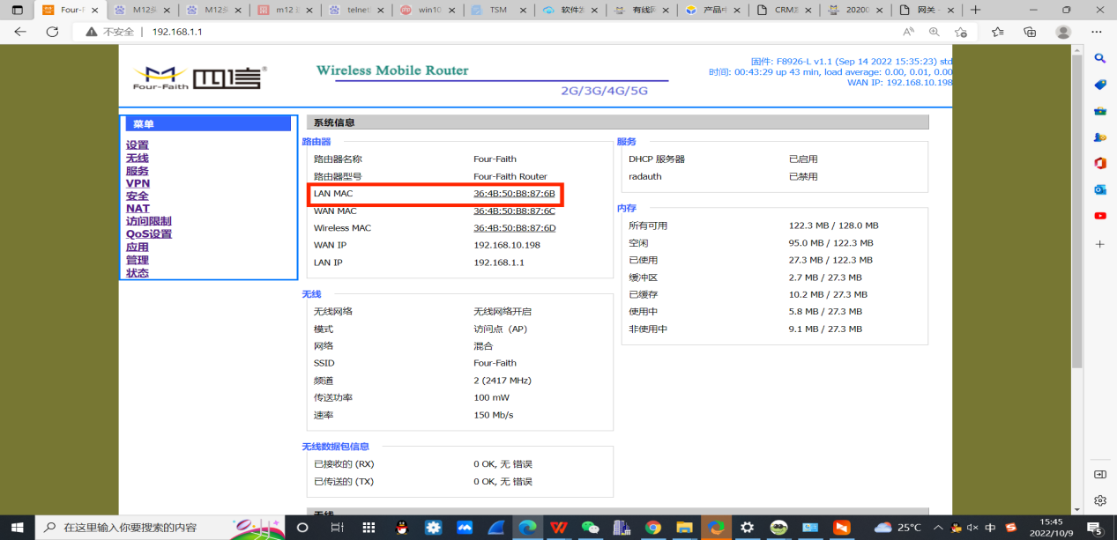Viewport: 1117px width, 540px height.
Task: Open a new browser tab
Action: [975, 10]
